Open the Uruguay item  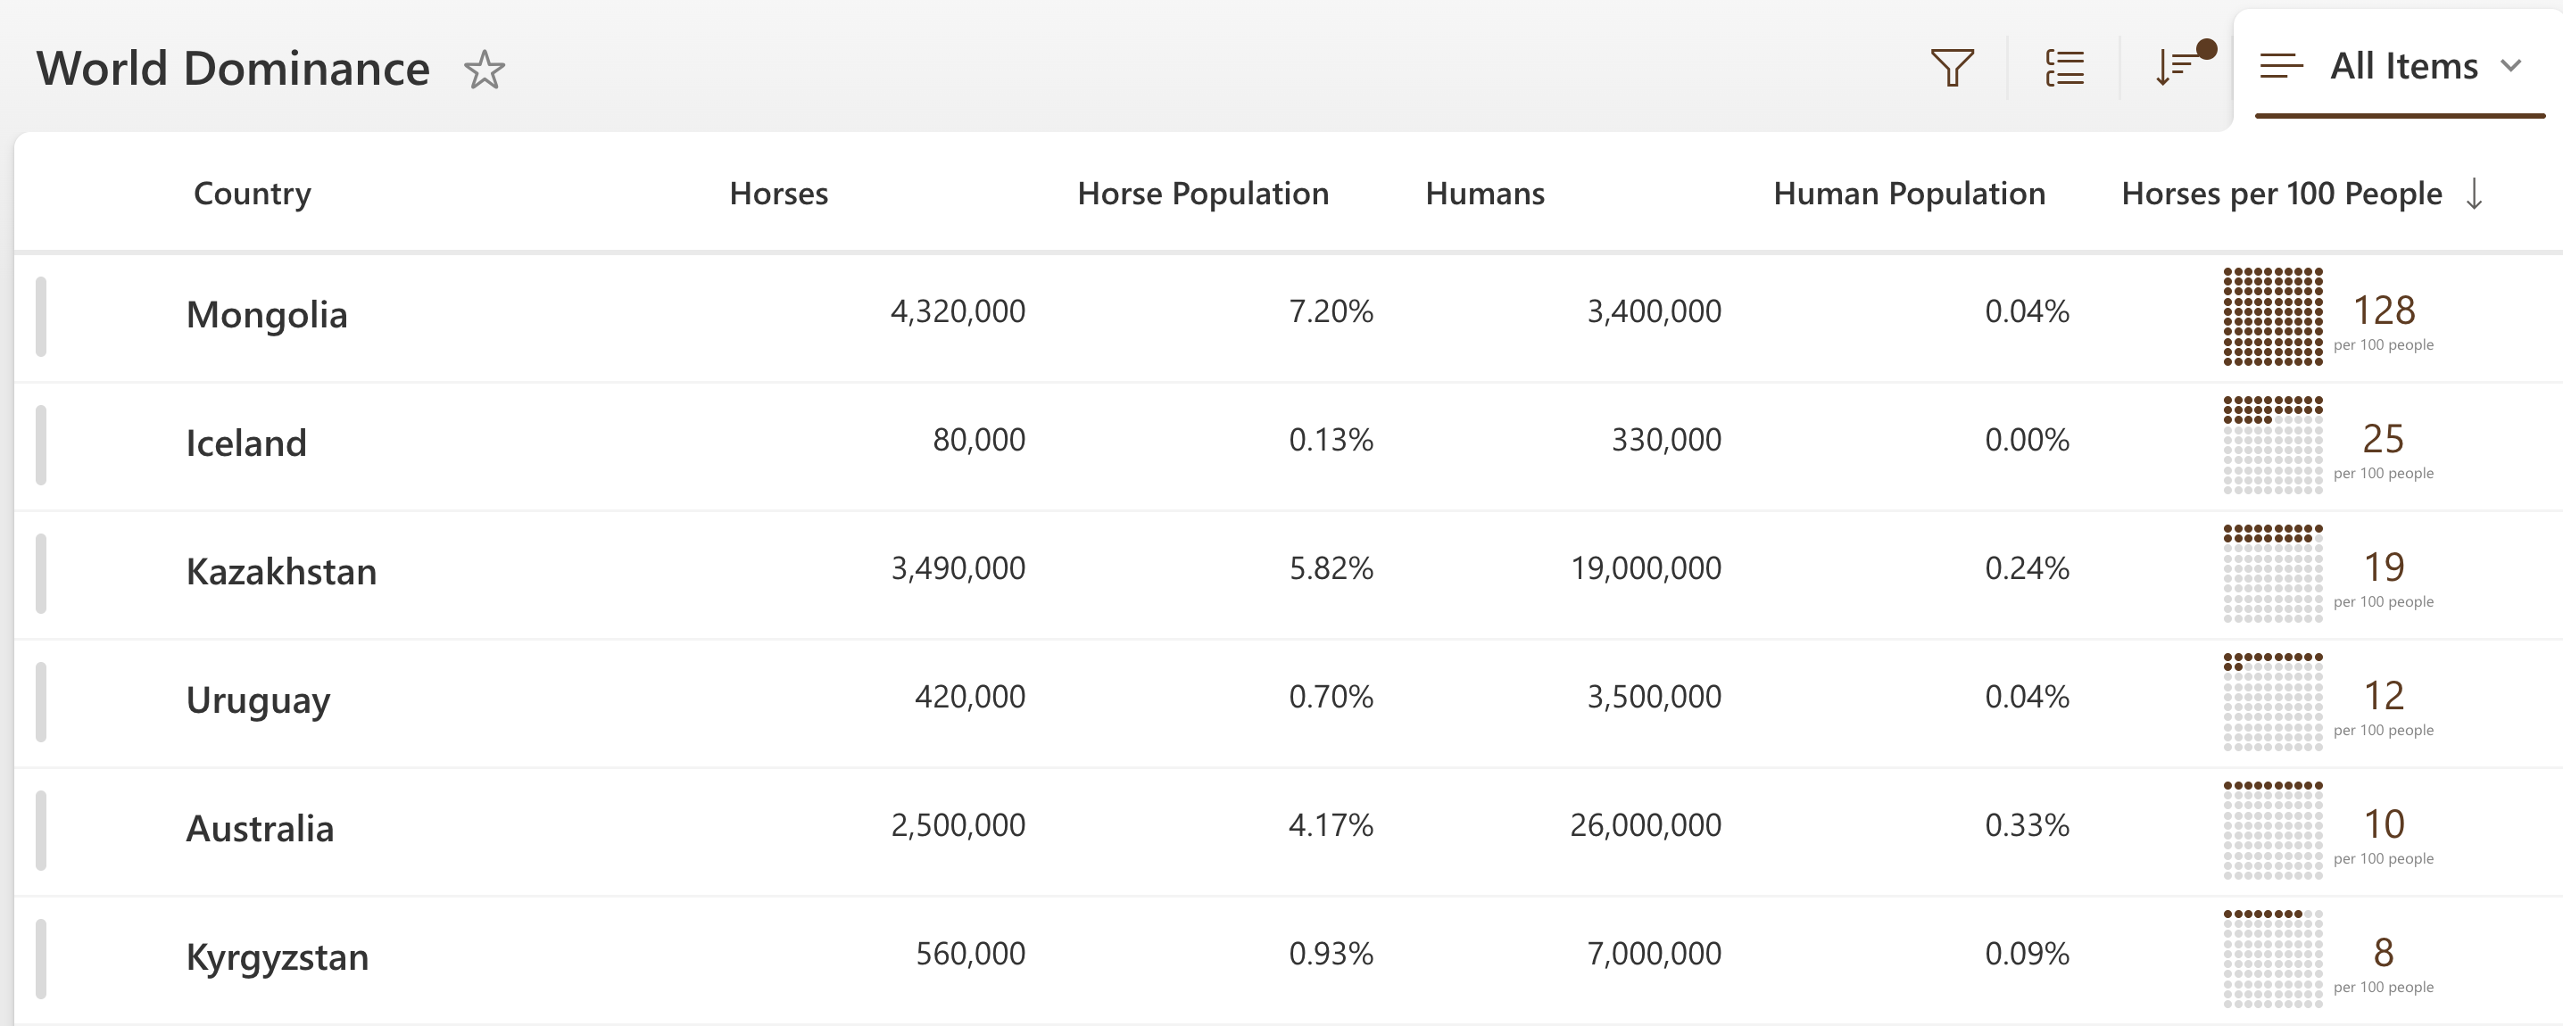(258, 700)
